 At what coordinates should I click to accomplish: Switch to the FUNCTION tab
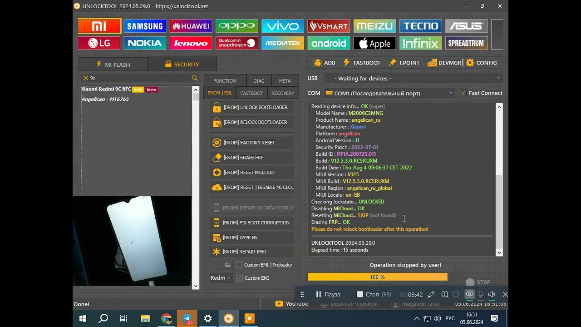tap(225, 81)
